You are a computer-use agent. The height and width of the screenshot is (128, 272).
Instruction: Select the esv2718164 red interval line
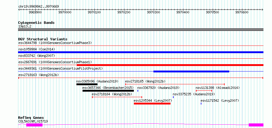click(117, 97)
